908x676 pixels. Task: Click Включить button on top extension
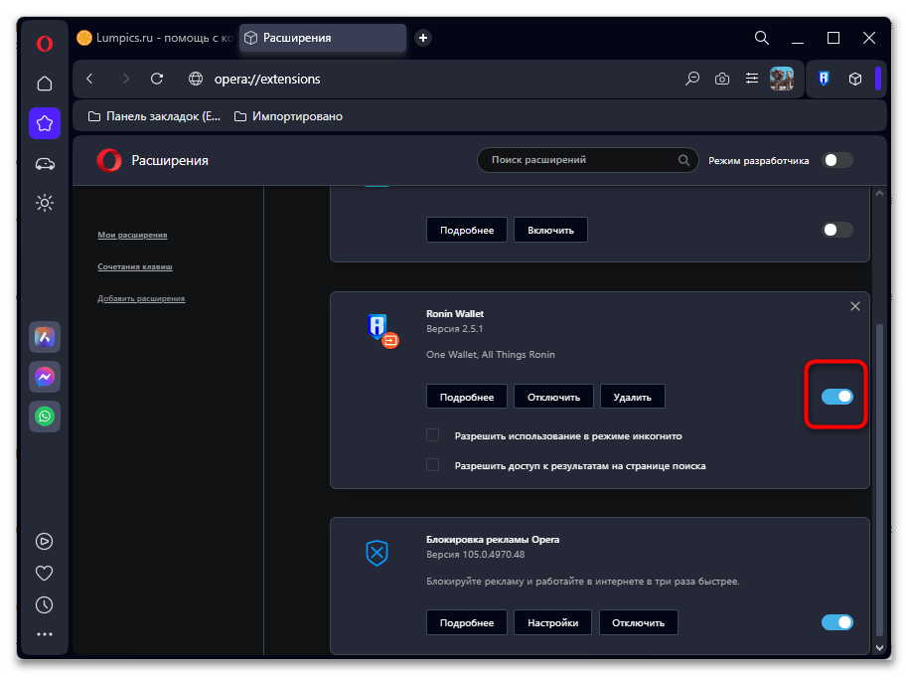[x=550, y=230]
